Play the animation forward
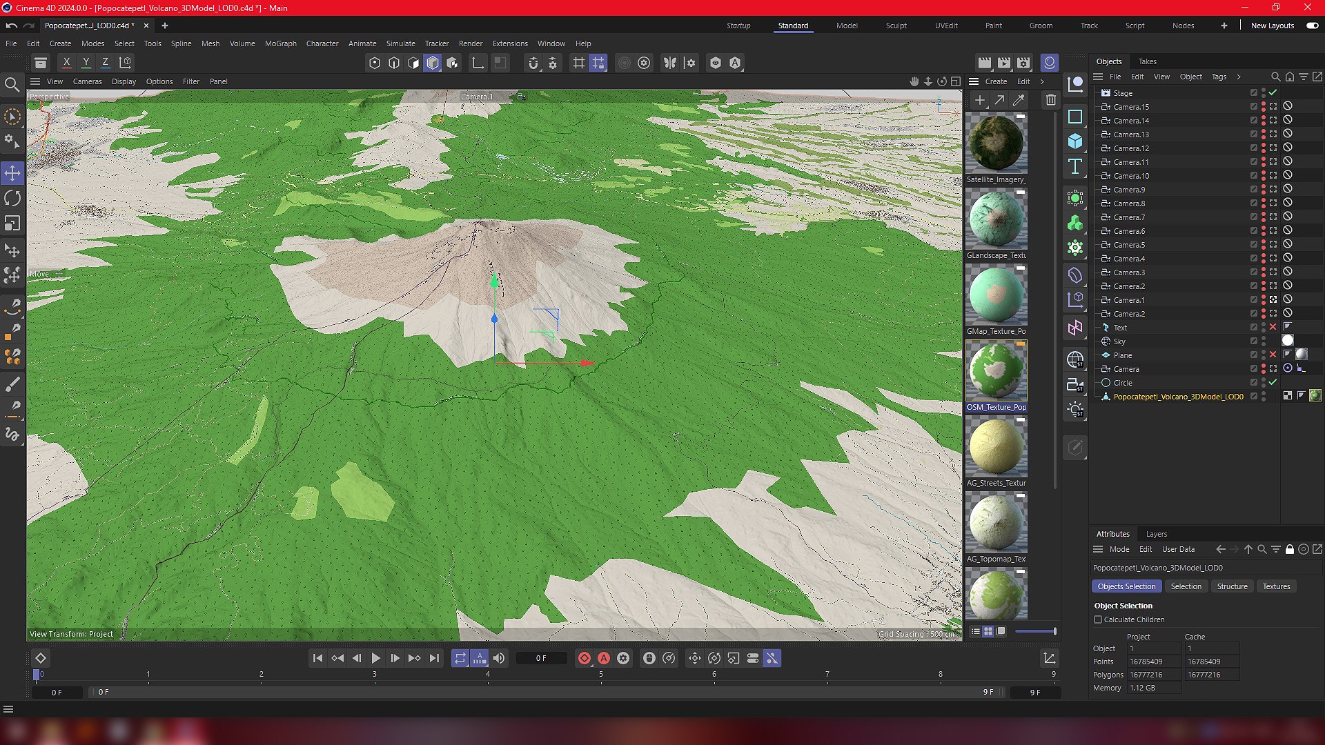Image resolution: width=1325 pixels, height=745 pixels. point(375,658)
